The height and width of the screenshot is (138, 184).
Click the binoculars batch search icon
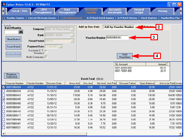[21, 32]
